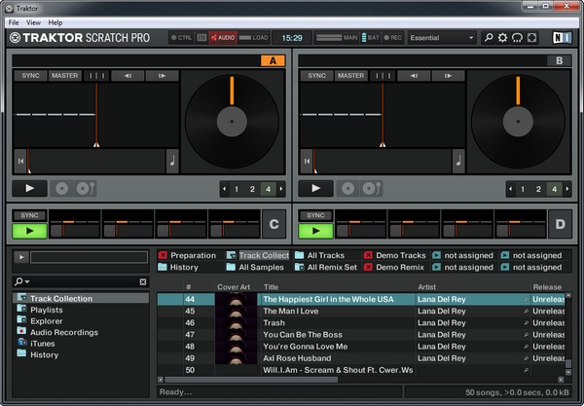Toggle fullscreen view icon in header
This screenshot has height=406, width=584.
[531, 38]
